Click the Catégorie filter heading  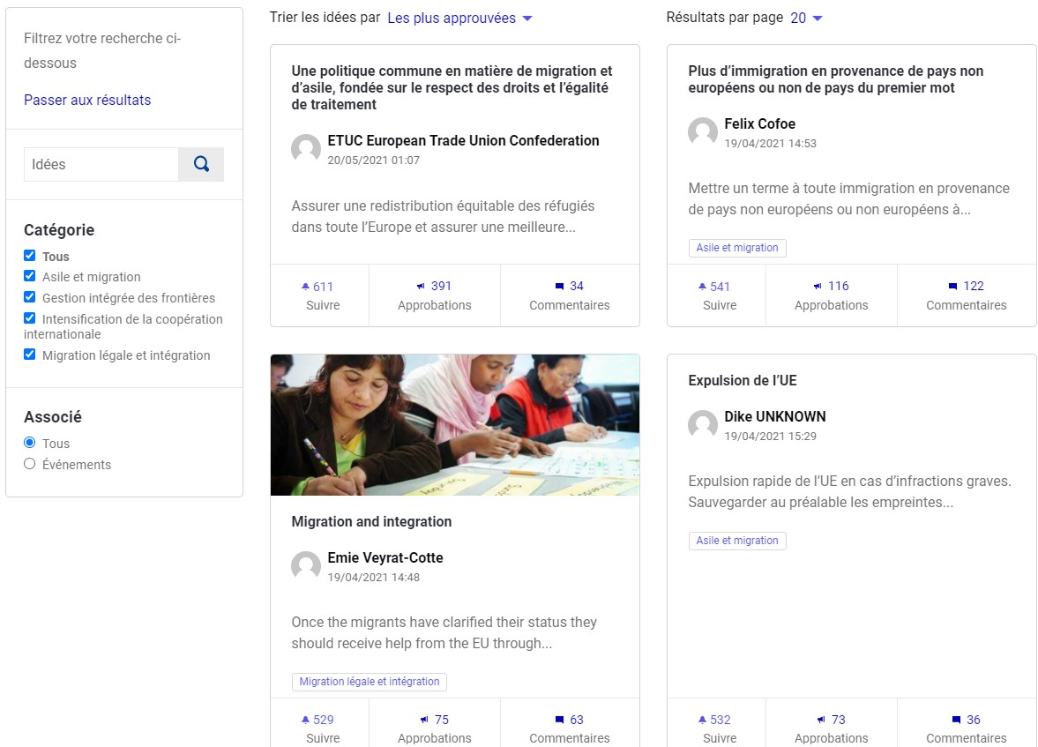pyautogui.click(x=59, y=230)
